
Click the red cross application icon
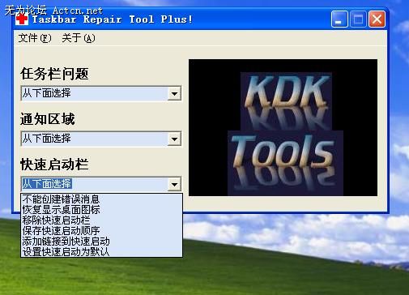tap(22, 19)
